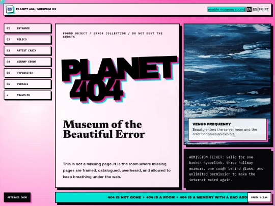Click the 'PLANET 404 / MUSEUM OS' header text
This screenshot has height=206, width=275.
[36, 9]
